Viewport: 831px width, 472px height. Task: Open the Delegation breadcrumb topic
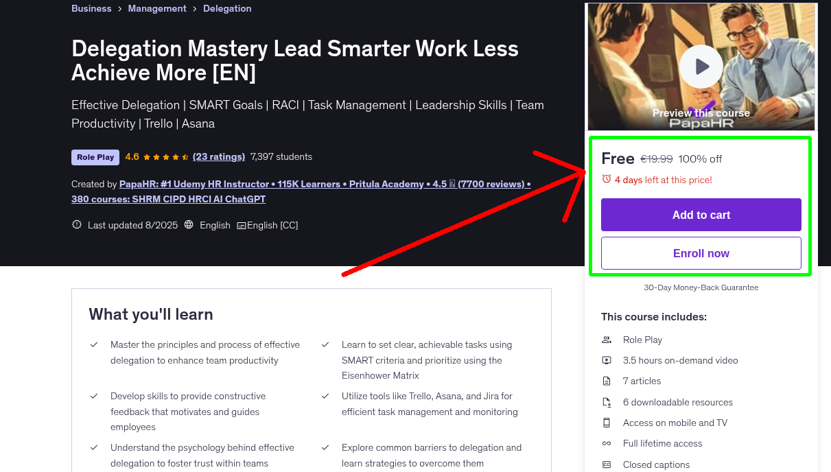tap(226, 8)
